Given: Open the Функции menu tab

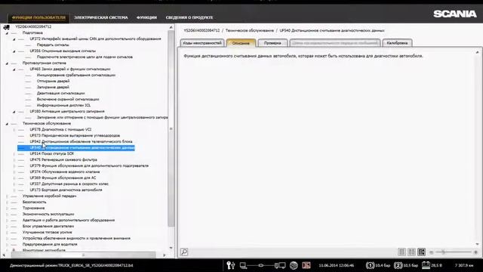Looking at the screenshot, I should pyautogui.click(x=146, y=17).
